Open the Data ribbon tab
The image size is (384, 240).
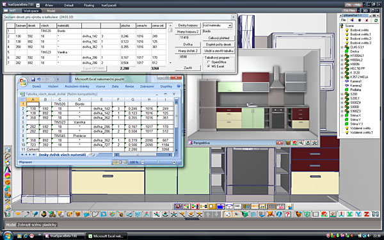115,86
